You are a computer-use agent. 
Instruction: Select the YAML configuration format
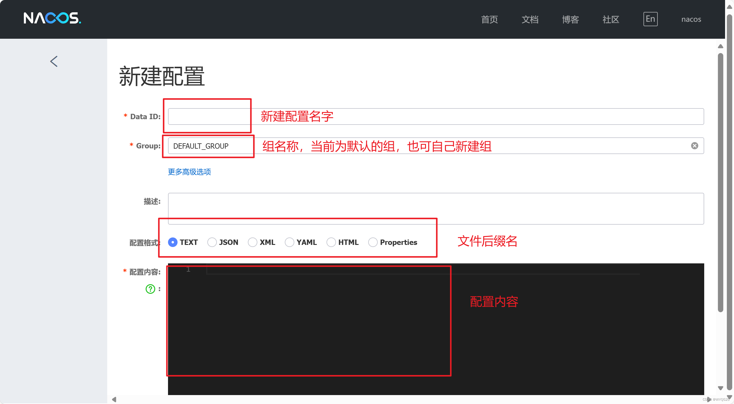(x=289, y=242)
